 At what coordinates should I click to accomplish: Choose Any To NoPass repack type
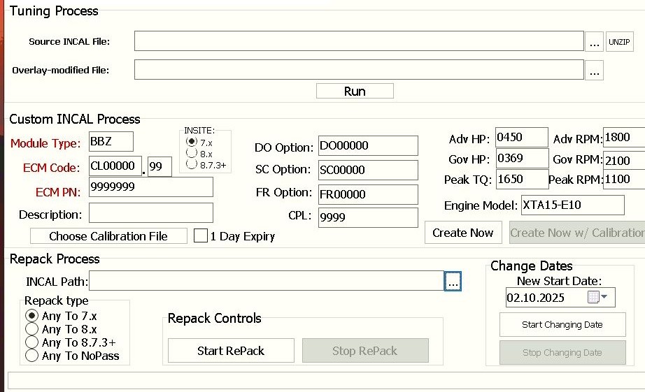31,356
